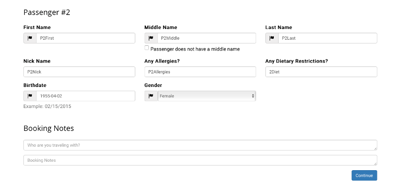Grab resize handle of Booking Notes textarea

point(375,164)
